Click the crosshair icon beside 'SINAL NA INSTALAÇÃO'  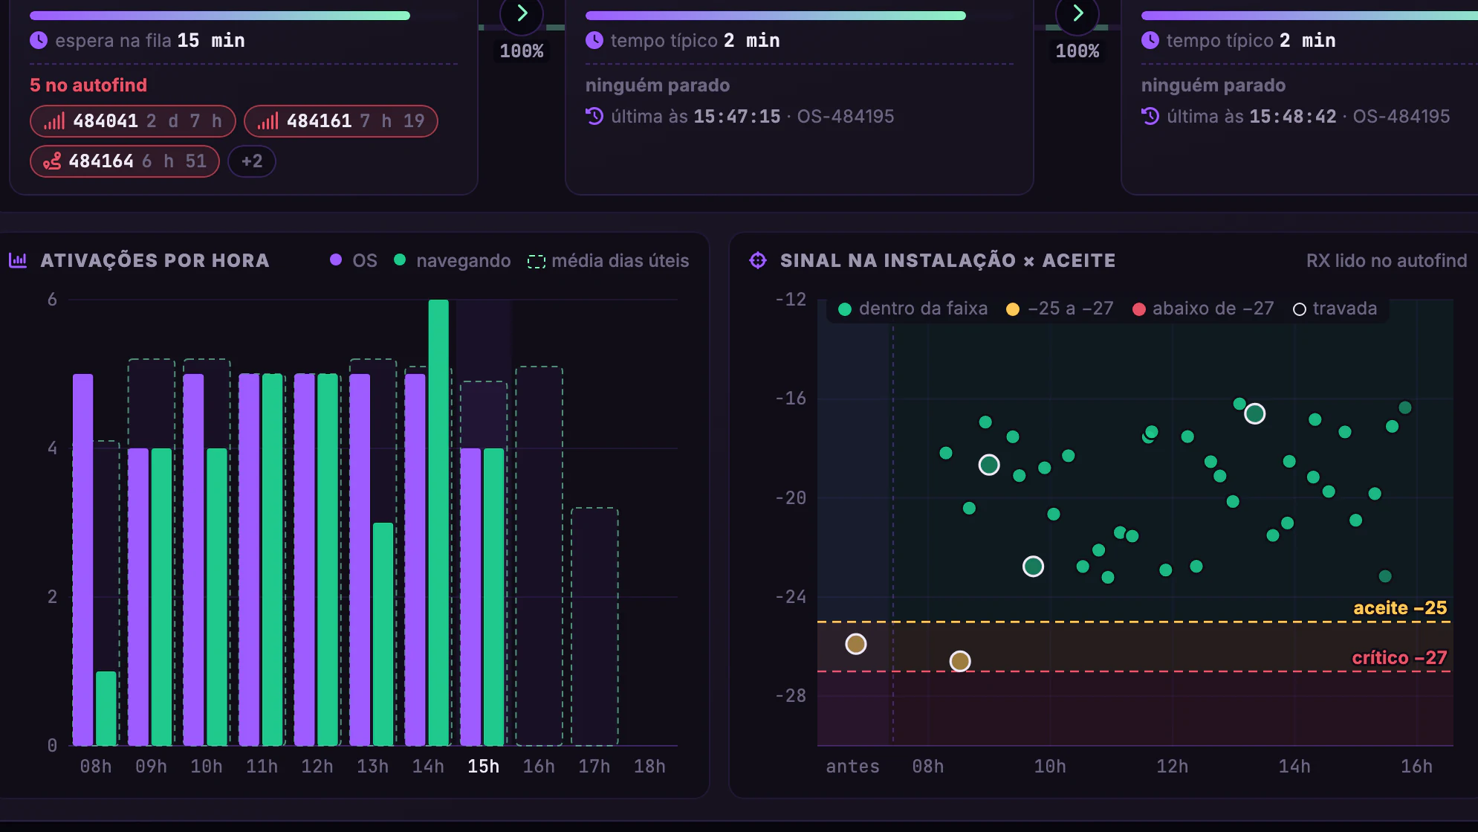click(758, 260)
